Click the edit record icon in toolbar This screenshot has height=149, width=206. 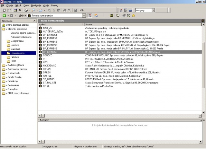click(x=15, y=10)
